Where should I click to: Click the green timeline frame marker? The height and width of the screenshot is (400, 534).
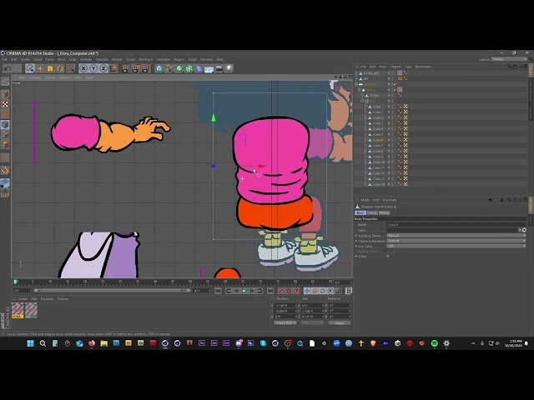pyautogui.click(x=16, y=282)
